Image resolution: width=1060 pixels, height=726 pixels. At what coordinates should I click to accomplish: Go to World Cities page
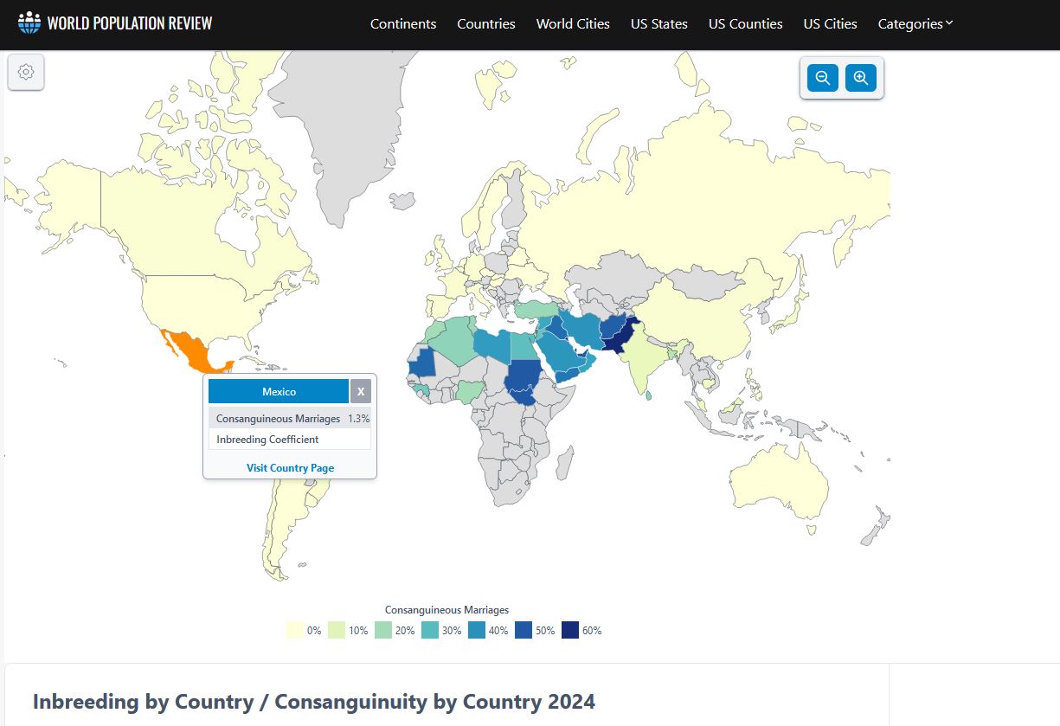tap(573, 24)
